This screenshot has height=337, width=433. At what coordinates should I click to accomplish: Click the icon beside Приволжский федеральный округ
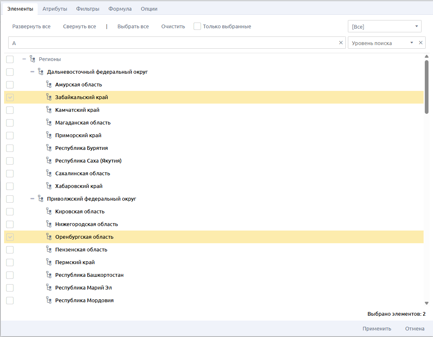point(41,199)
